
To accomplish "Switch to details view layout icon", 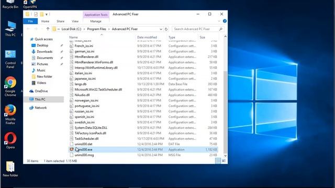I will (x=218, y=161).
